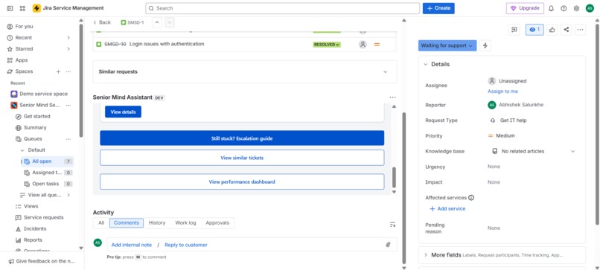Image resolution: width=600 pixels, height=270 pixels.
Task: Open the ellipsis menu next to Spaces
Action: (x=68, y=71)
